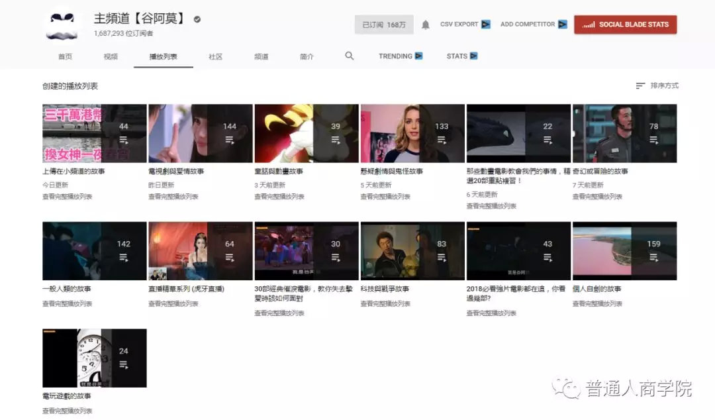Click the 已订阅 168万 subscribed button

384,25
